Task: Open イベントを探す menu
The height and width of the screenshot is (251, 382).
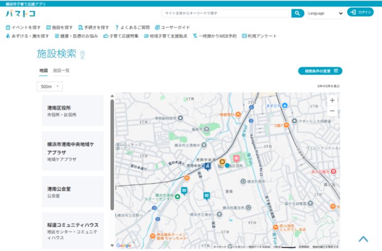Action: tap(23, 27)
